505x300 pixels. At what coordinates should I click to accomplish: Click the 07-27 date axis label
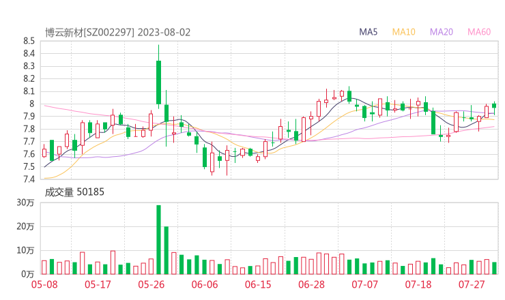coord(472,284)
